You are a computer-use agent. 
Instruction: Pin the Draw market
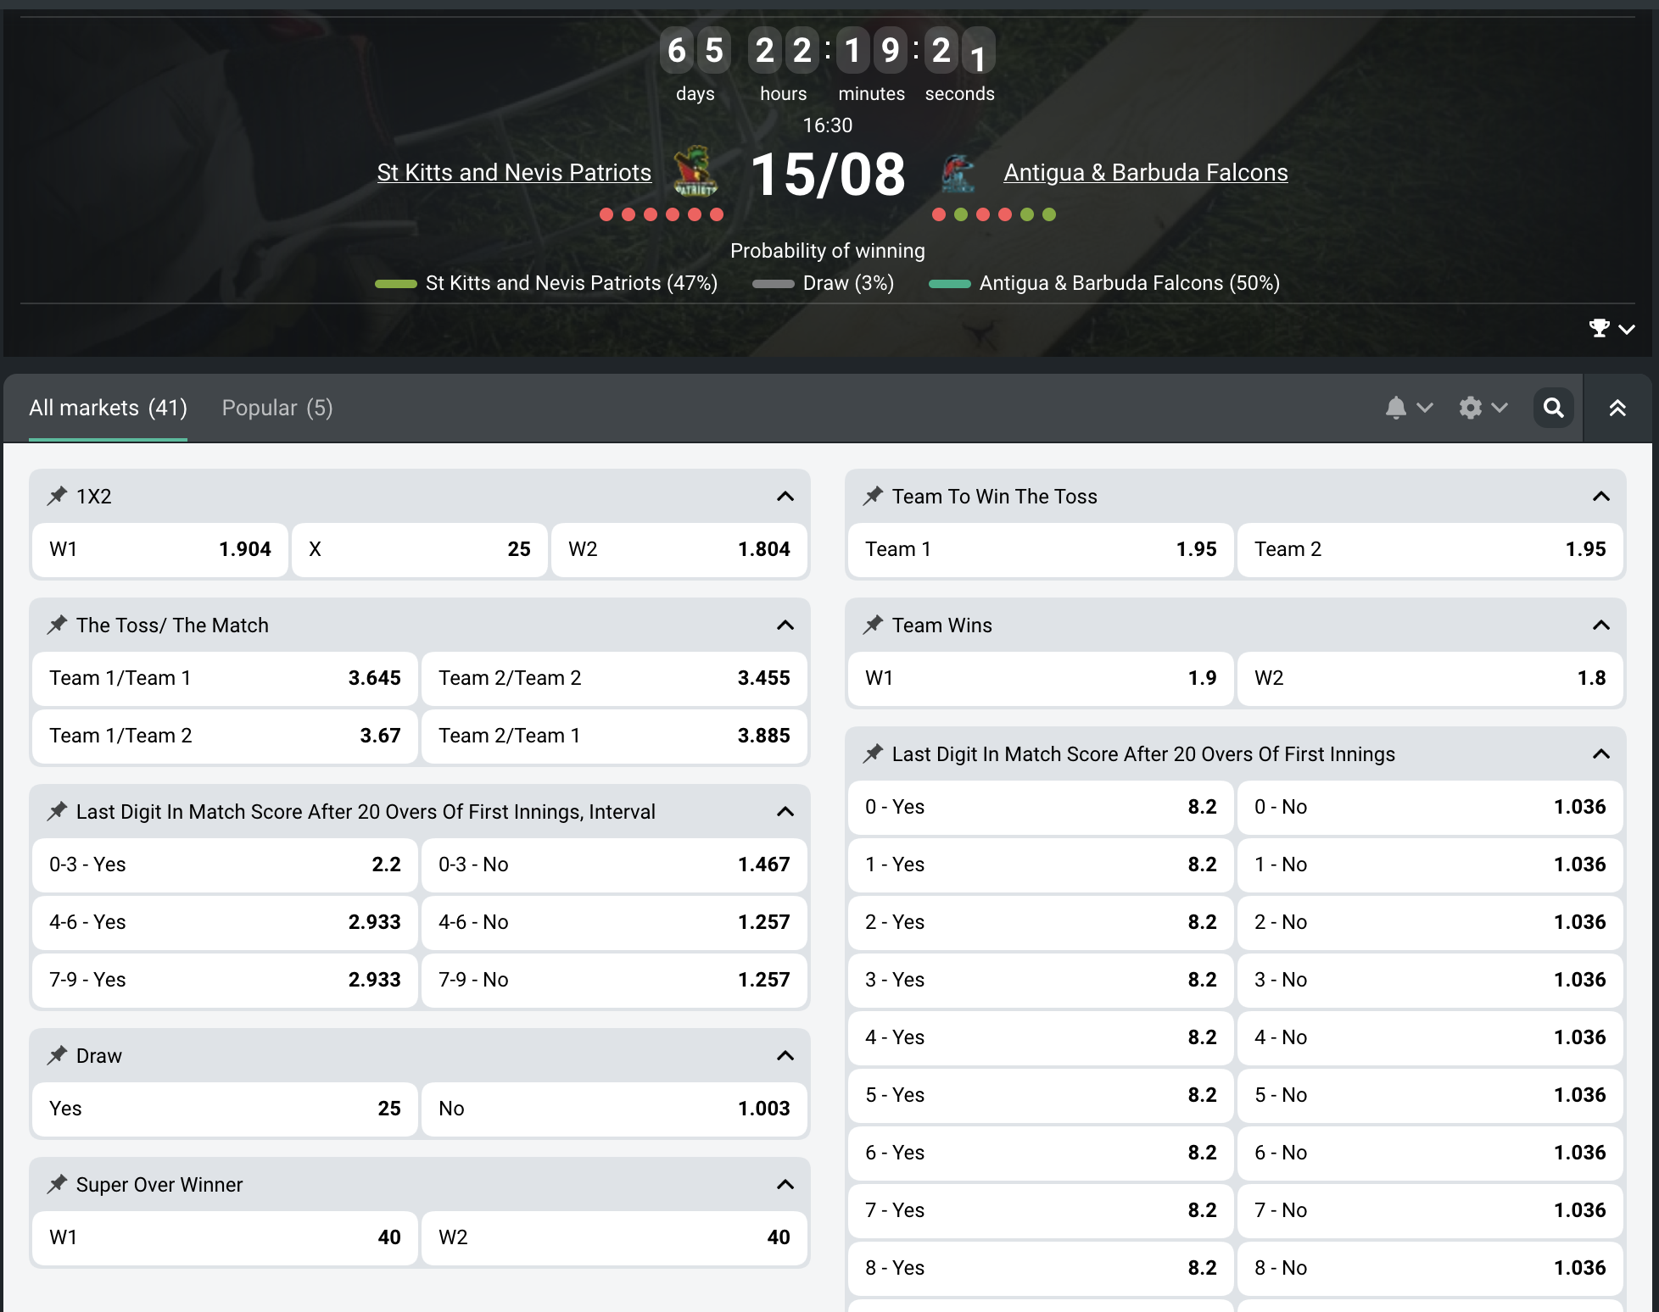point(57,1055)
